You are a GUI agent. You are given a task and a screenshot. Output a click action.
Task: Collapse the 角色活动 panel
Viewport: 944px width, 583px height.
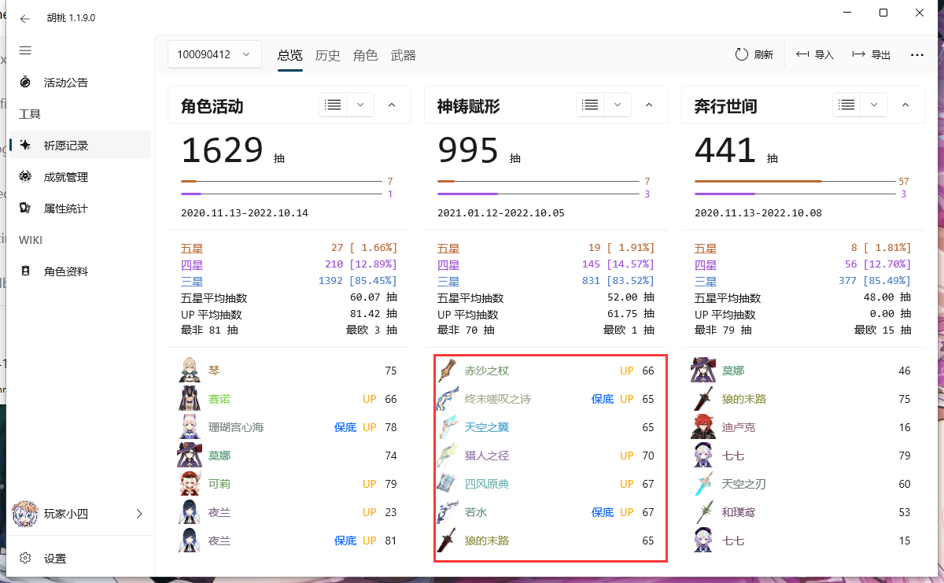tap(391, 104)
